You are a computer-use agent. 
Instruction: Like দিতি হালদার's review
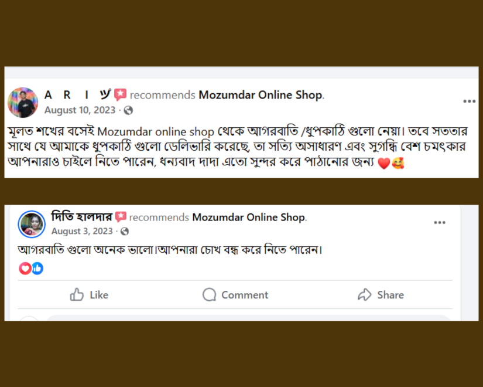point(89,295)
